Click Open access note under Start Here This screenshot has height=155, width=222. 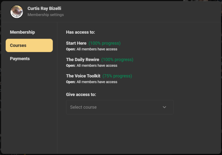tap(92, 49)
